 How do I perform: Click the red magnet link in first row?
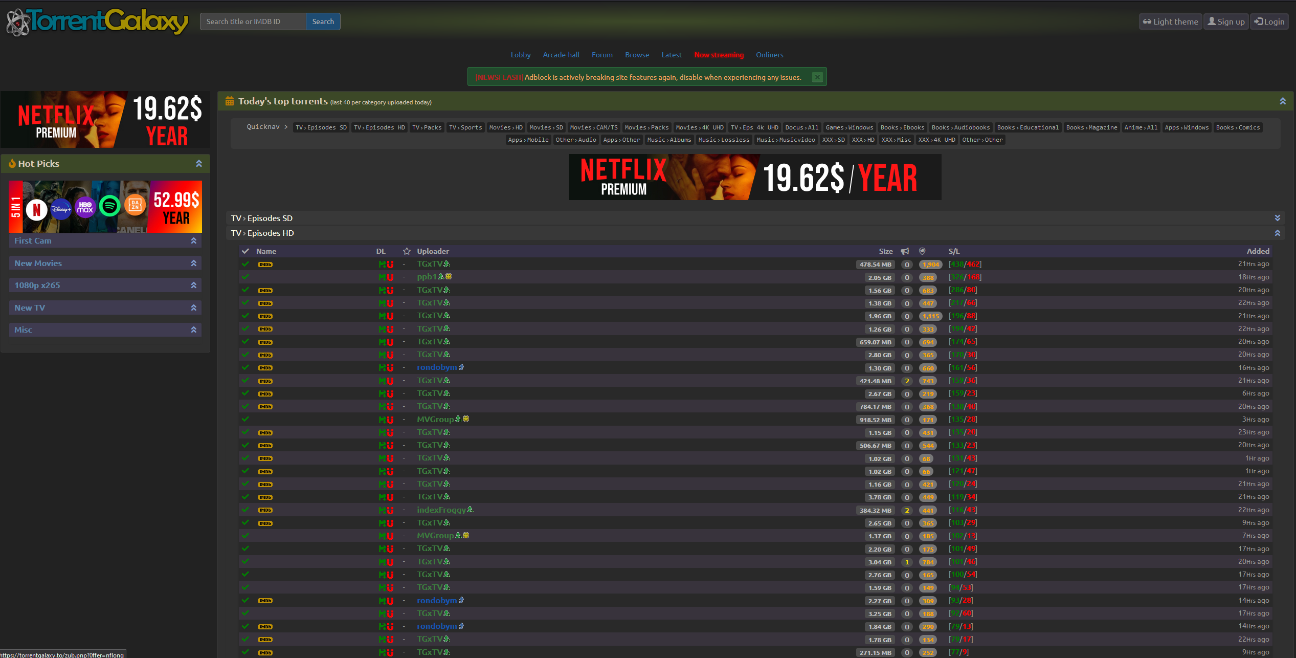(390, 265)
